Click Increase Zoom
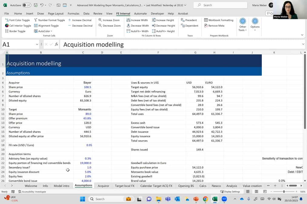The width and height of the screenshot is (307, 204). (109, 20)
